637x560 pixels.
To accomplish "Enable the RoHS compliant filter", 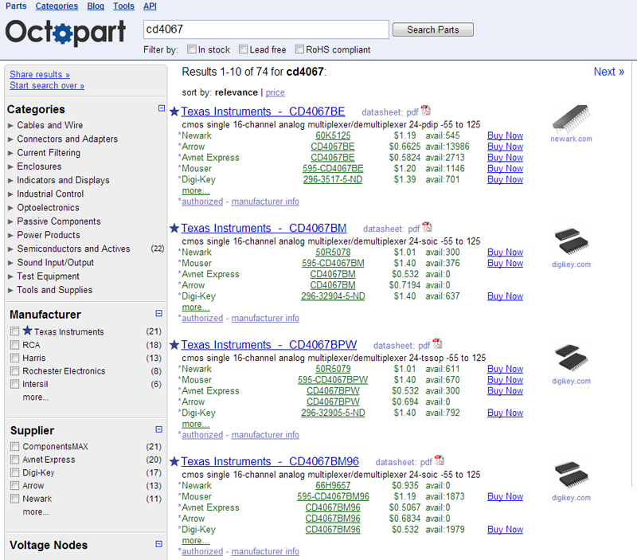I will [x=299, y=49].
